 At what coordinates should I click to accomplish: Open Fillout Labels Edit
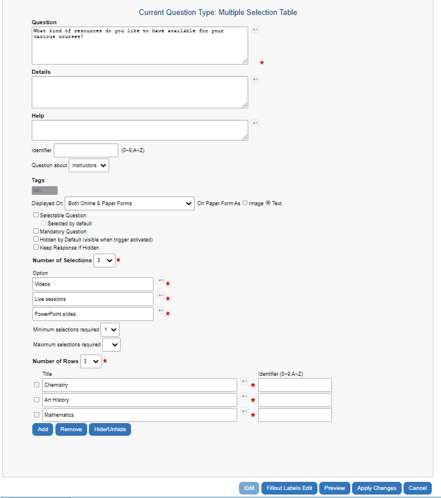click(289, 488)
